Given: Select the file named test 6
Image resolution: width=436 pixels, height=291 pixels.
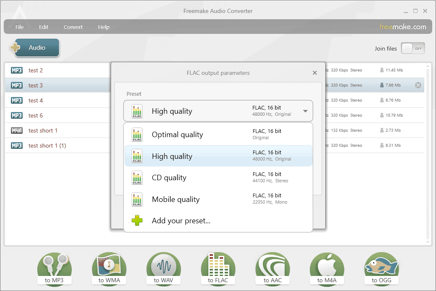Looking at the screenshot, I should pos(36,115).
